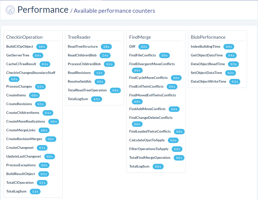Viewport: 258px width, 200px height.
Task: Click the 6.1 s badge in TreeReader TotalLogSum
Action: click(x=97, y=99)
